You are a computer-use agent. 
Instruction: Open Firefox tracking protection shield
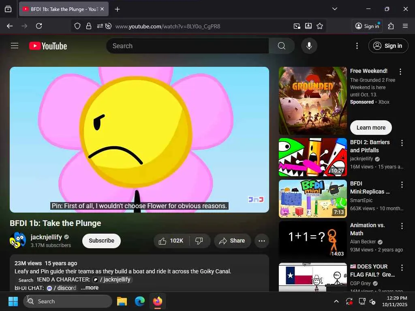[77, 26]
